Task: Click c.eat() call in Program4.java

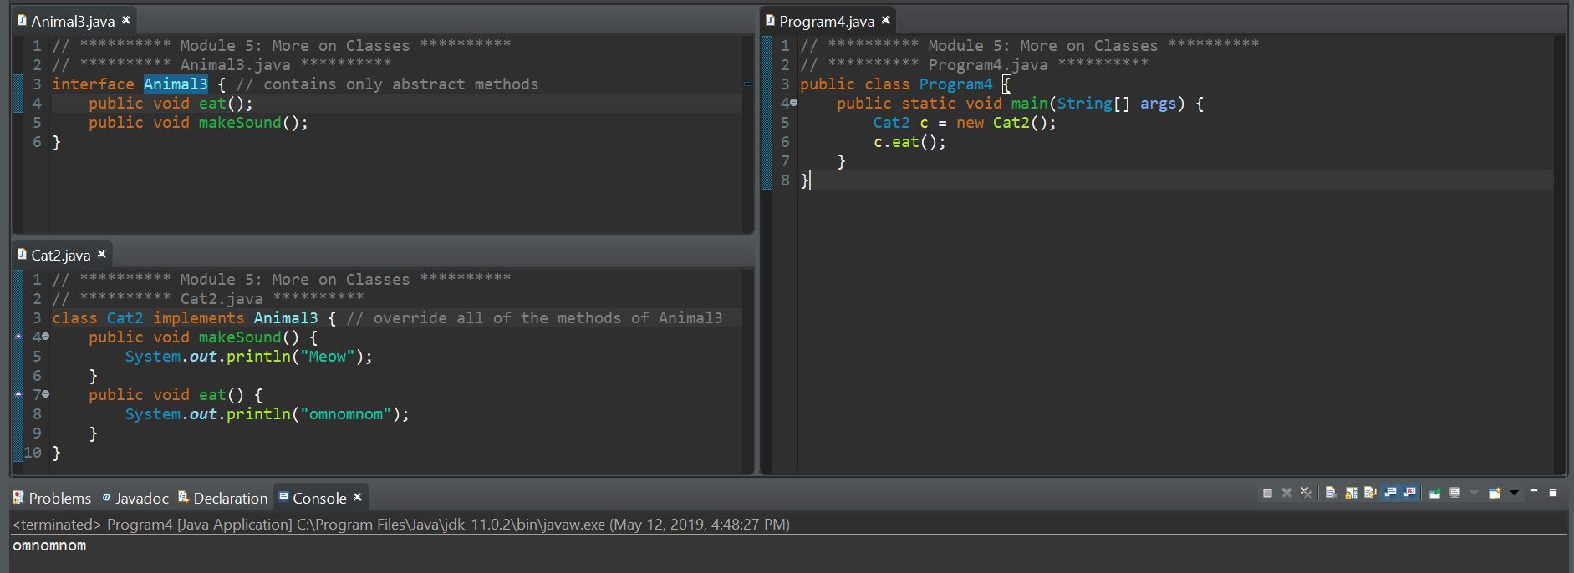Action: (909, 142)
